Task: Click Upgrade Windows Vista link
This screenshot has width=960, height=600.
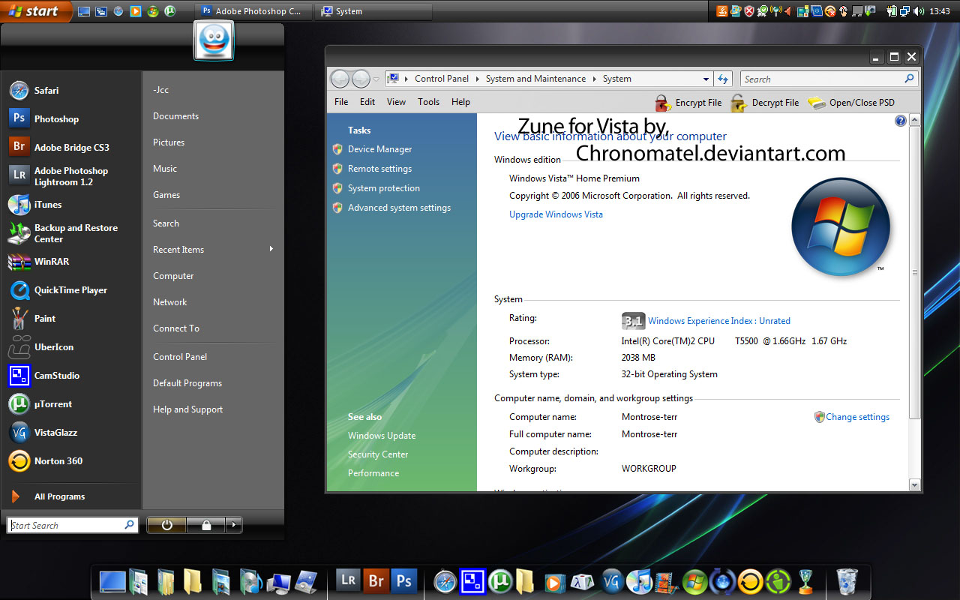Action: tap(556, 214)
